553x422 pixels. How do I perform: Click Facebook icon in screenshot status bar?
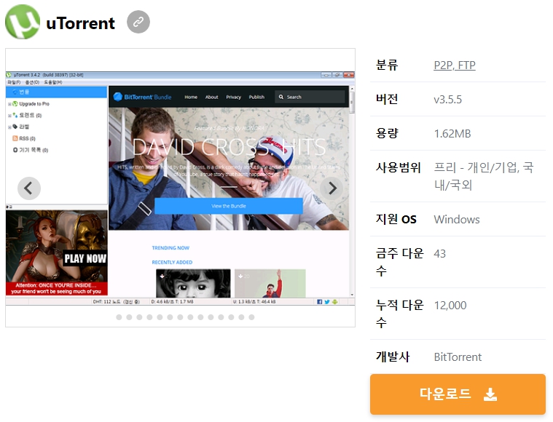[x=320, y=302]
